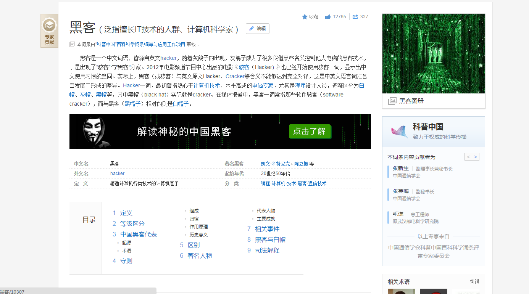The width and height of the screenshot is (529, 294).
Task: Click contributor 张英海
Action: [401, 191]
